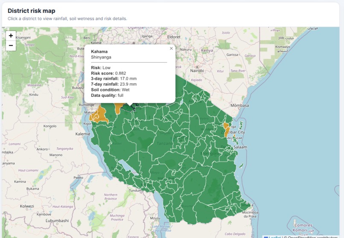This screenshot has width=344, height=238.
Task: Click the 'Eldoret' map label
Action: (x=174, y=37)
